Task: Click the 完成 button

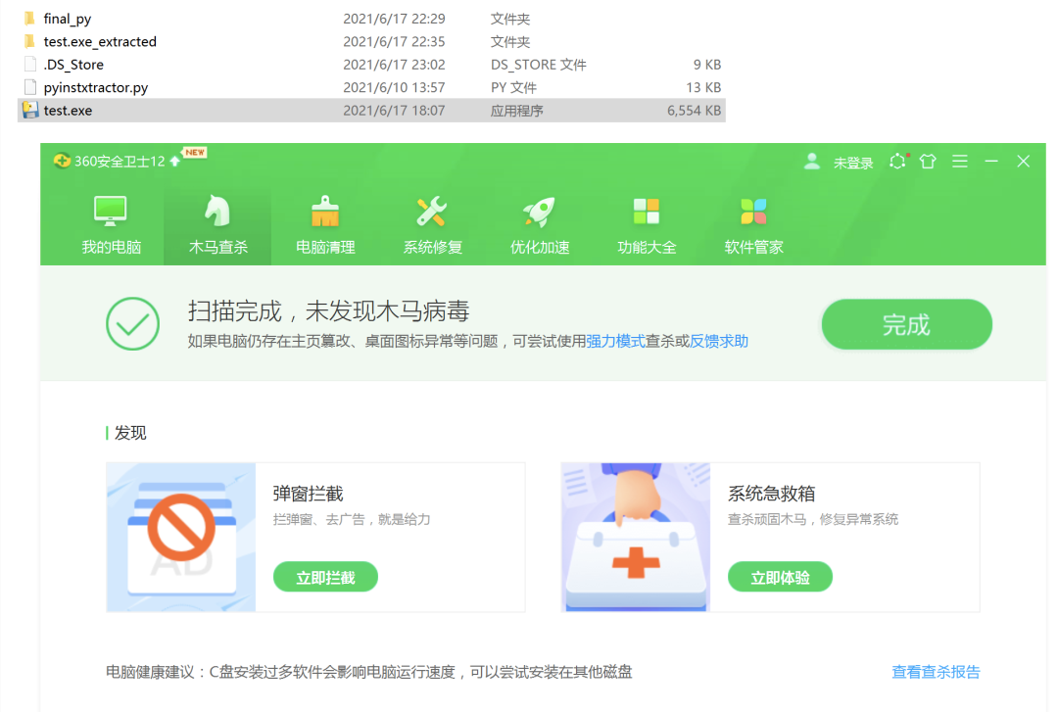Action: 906,324
